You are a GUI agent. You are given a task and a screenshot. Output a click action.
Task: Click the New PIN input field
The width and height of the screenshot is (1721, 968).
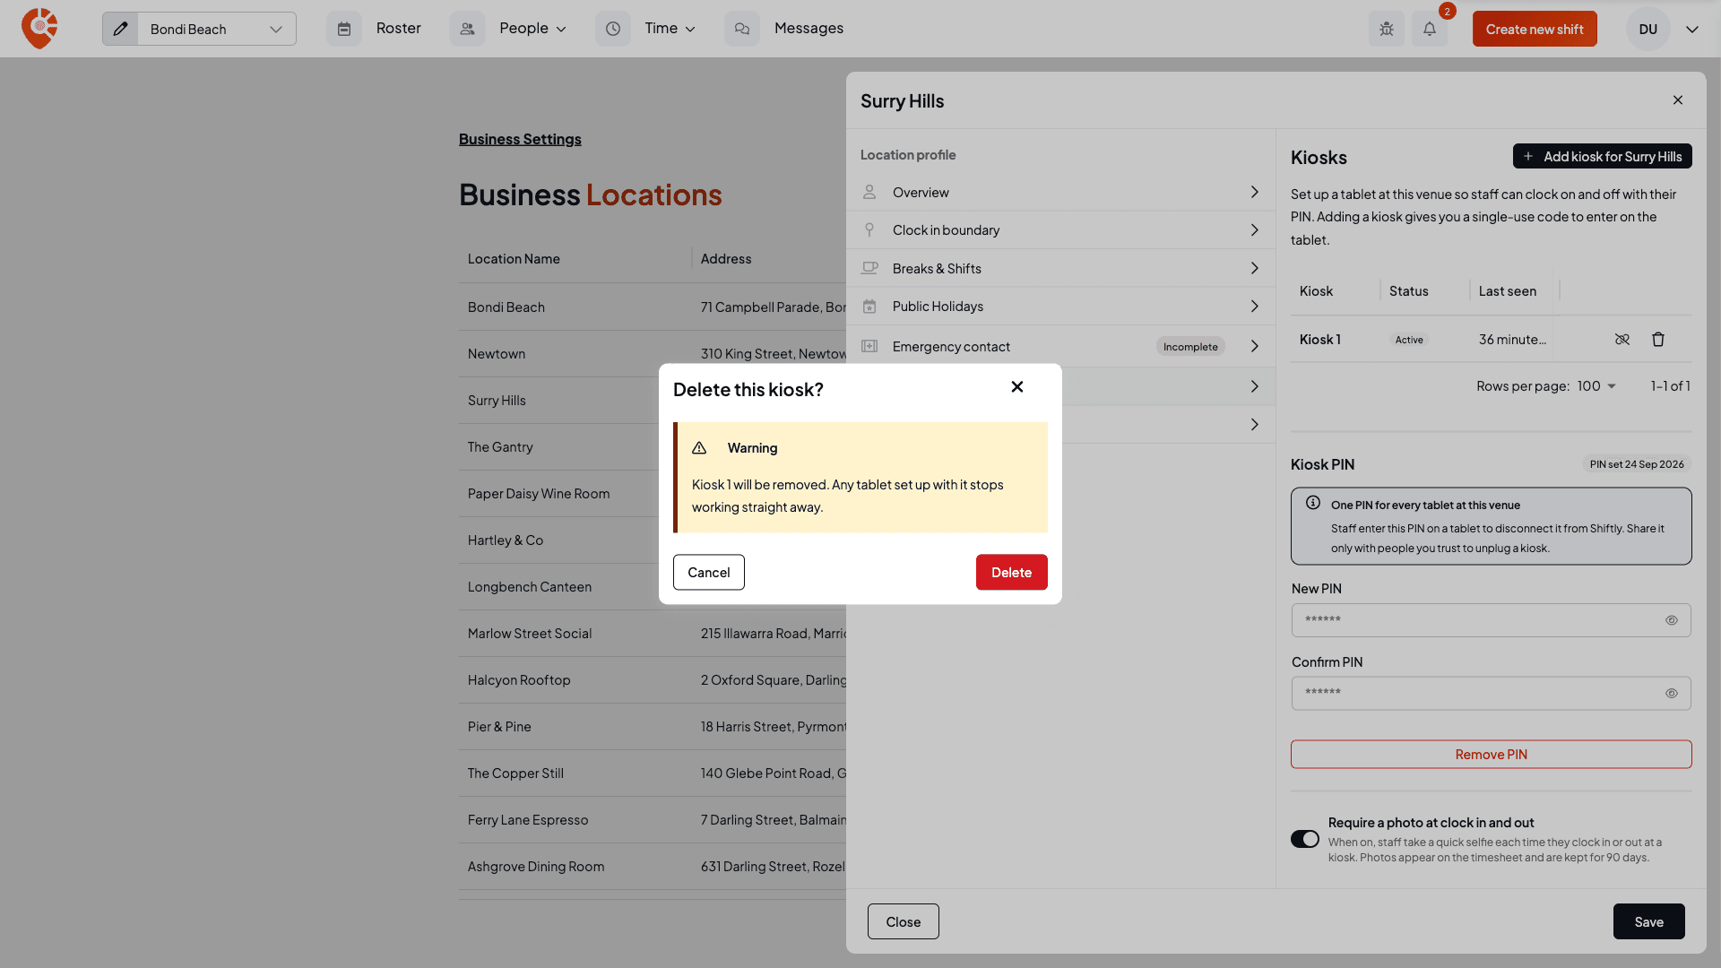click(1491, 620)
